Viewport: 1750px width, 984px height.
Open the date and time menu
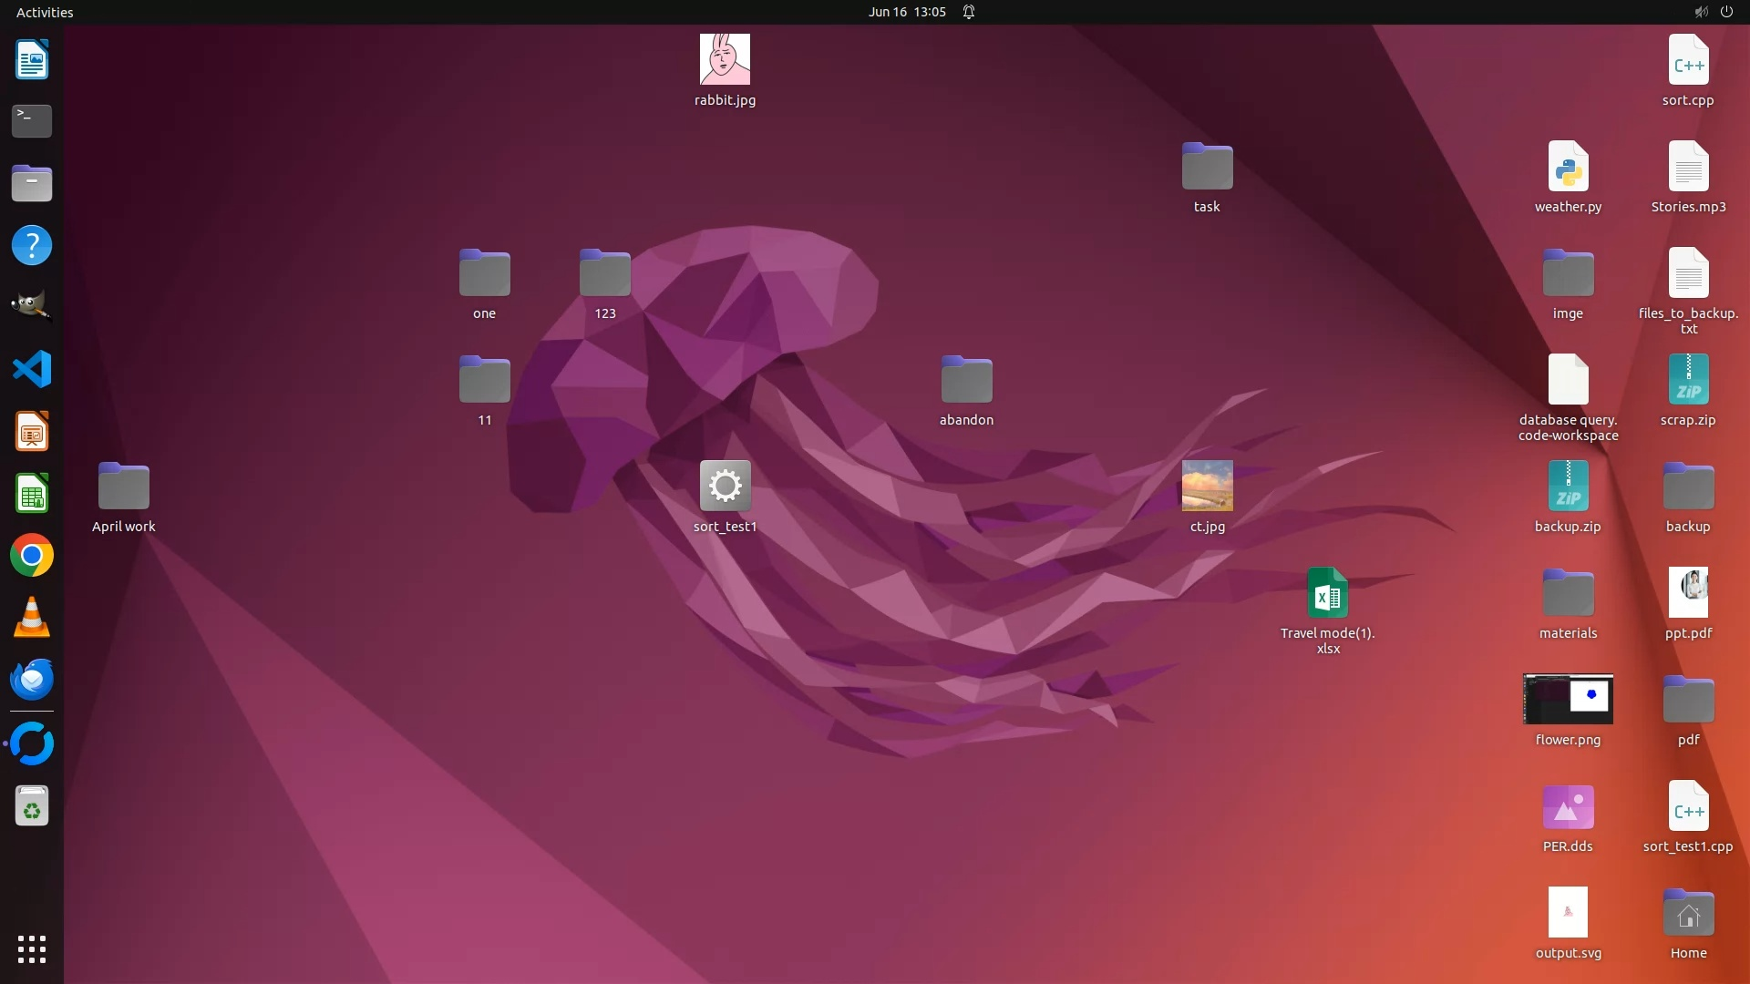(x=906, y=12)
